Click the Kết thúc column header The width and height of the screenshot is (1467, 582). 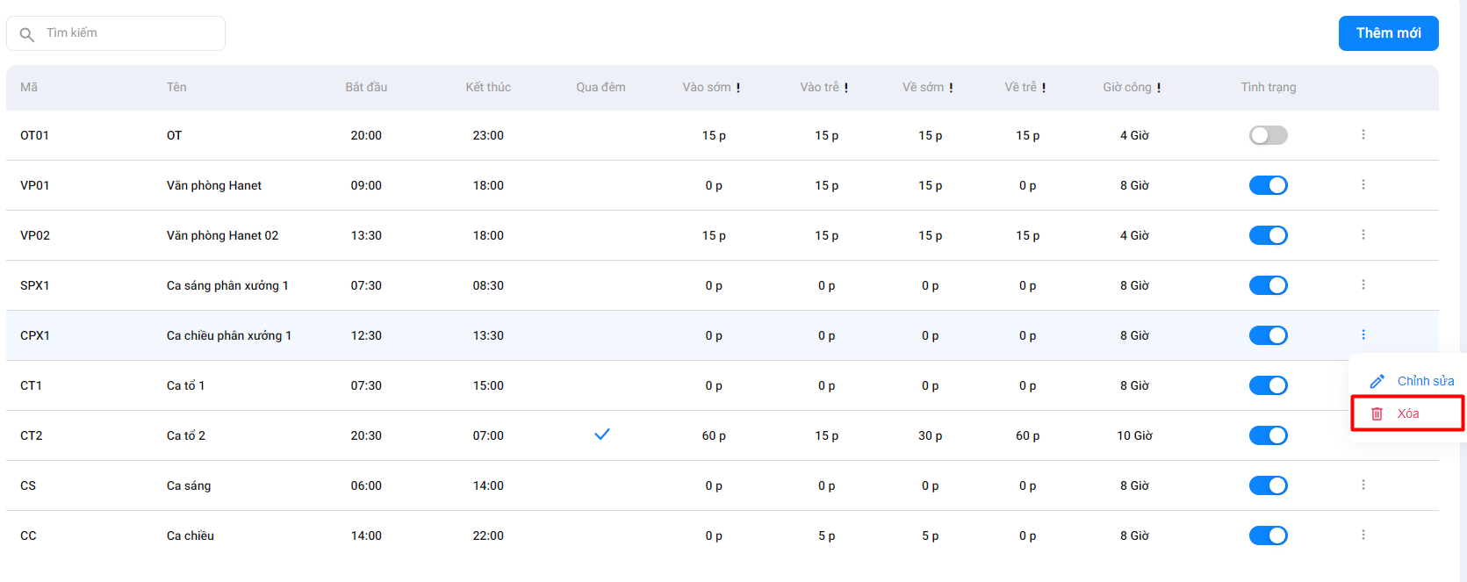tap(488, 87)
